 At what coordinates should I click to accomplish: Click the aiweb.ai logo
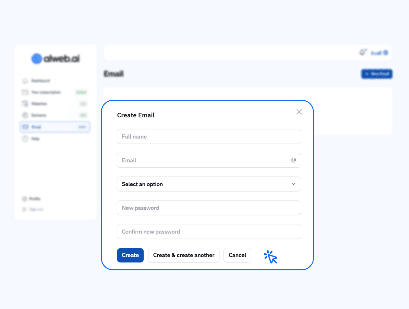[55, 59]
